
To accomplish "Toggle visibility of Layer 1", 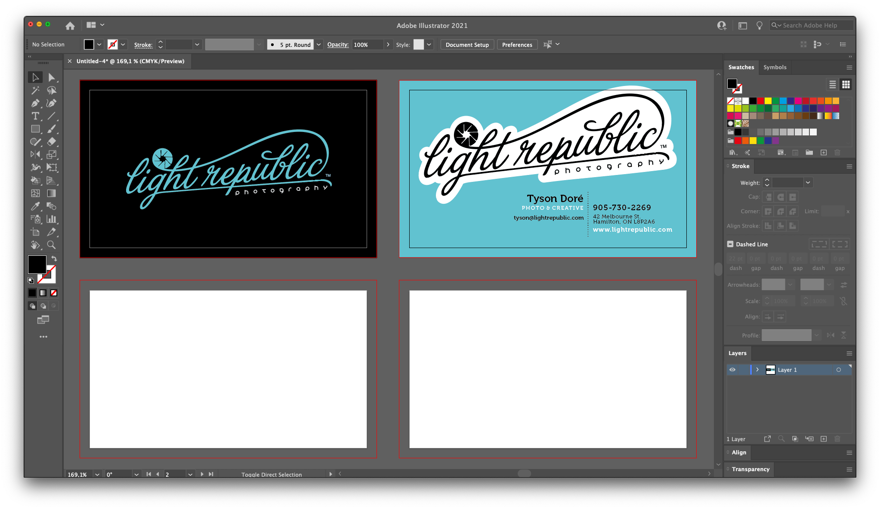I will click(x=732, y=370).
